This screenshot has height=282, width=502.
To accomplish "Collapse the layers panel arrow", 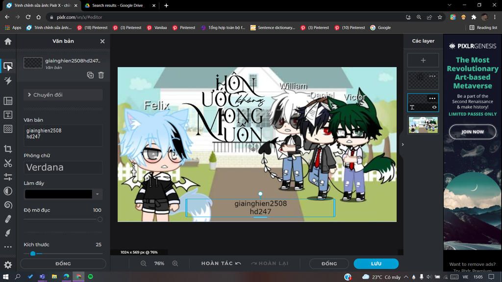I will coord(403,144).
